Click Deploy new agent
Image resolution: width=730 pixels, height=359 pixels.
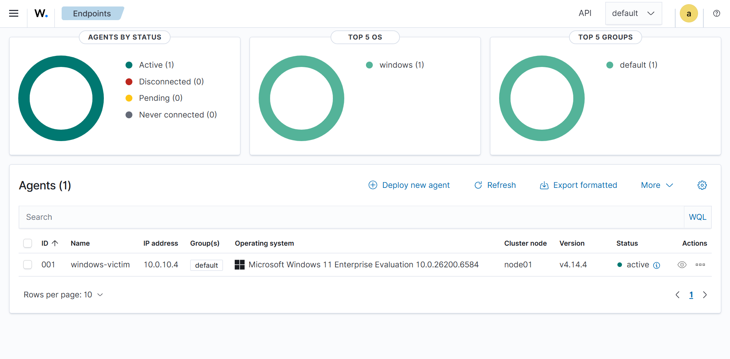point(409,185)
